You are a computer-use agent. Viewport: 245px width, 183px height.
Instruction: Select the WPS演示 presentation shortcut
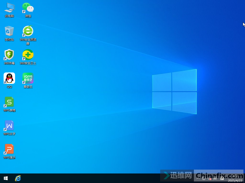pyautogui.click(x=9, y=151)
